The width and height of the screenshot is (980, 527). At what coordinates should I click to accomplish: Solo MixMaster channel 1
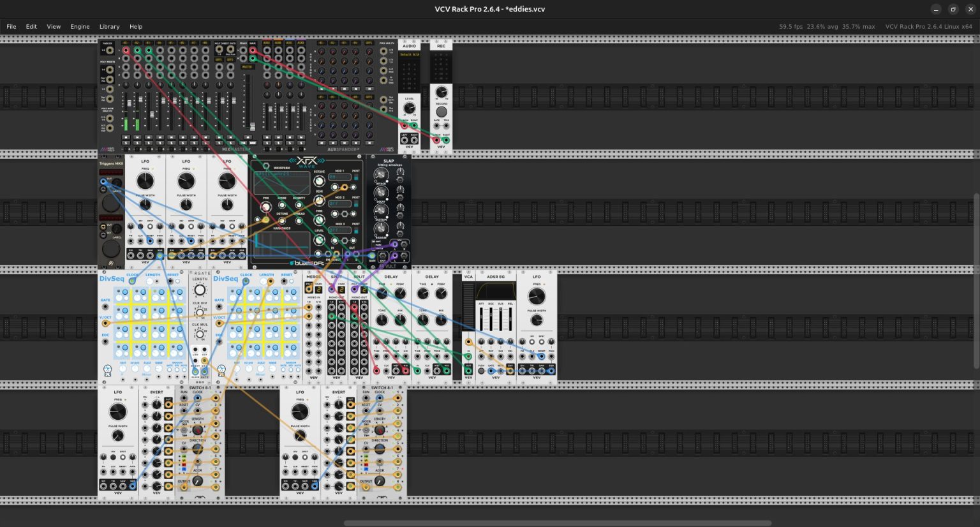pos(126,143)
